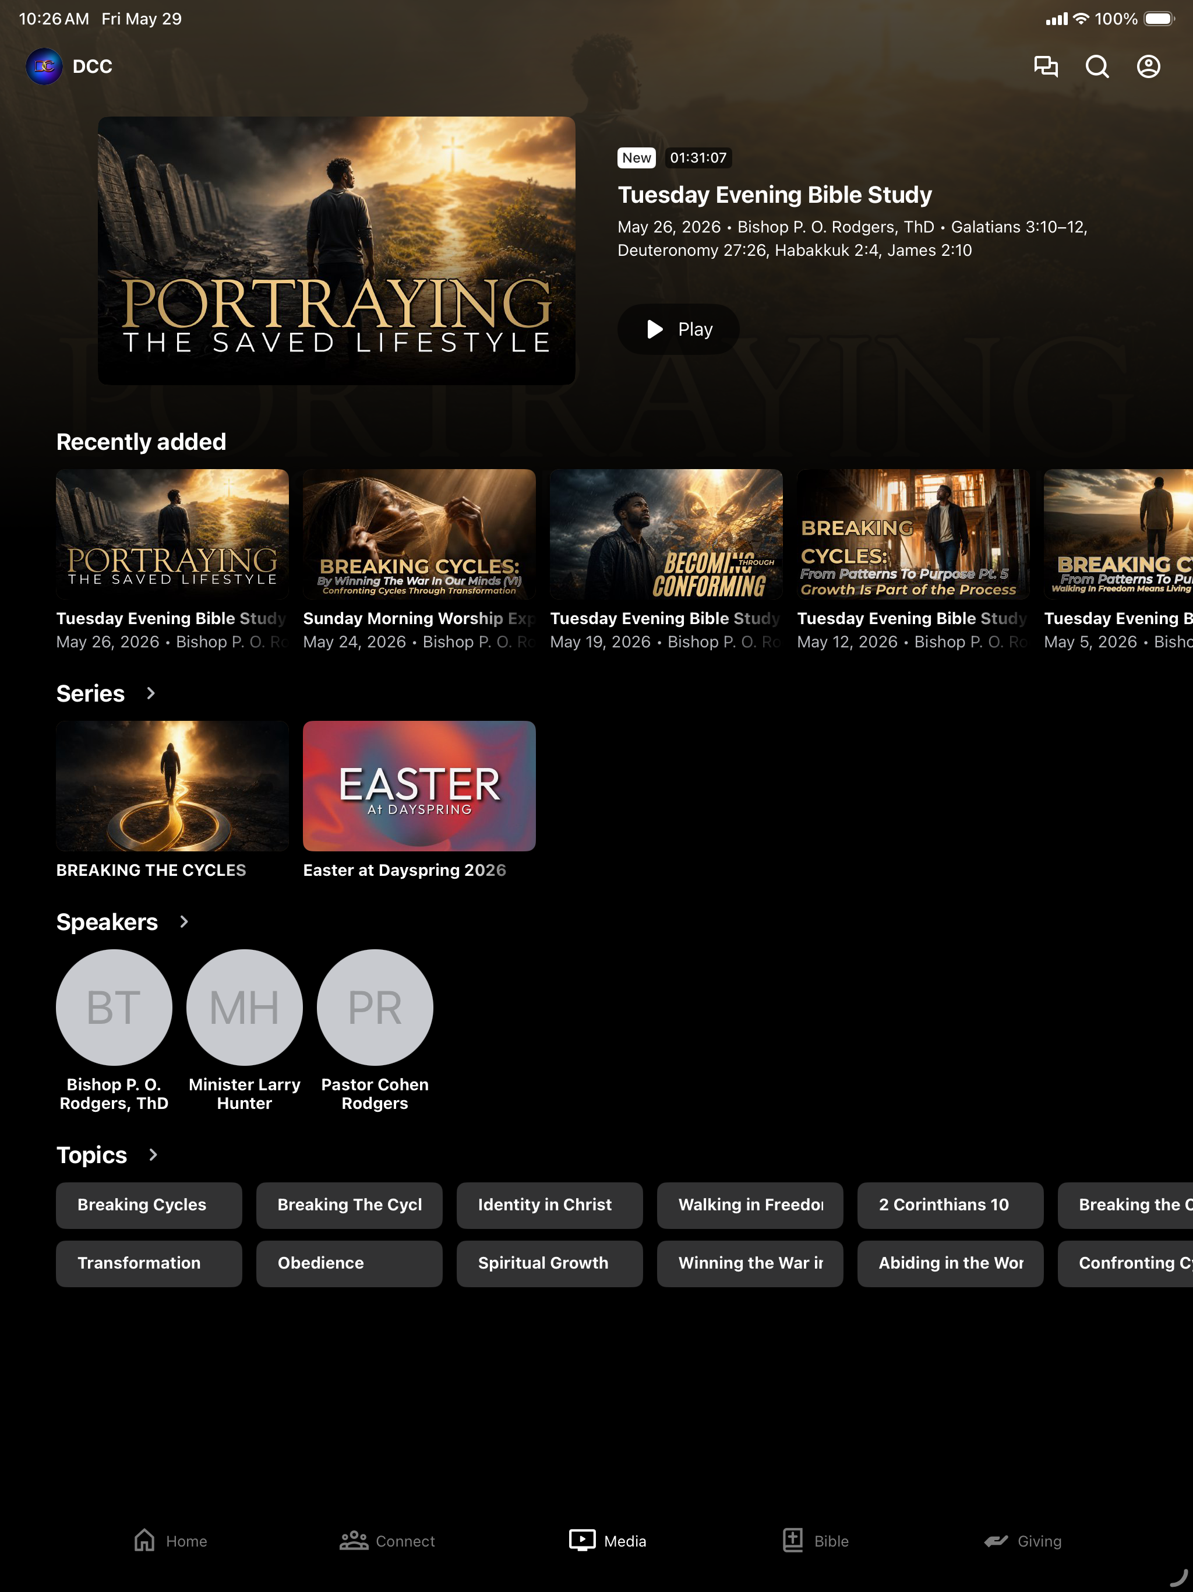
Task: Tap the Bishop P. O. Rodgers, ThD name
Action: click(x=114, y=1093)
